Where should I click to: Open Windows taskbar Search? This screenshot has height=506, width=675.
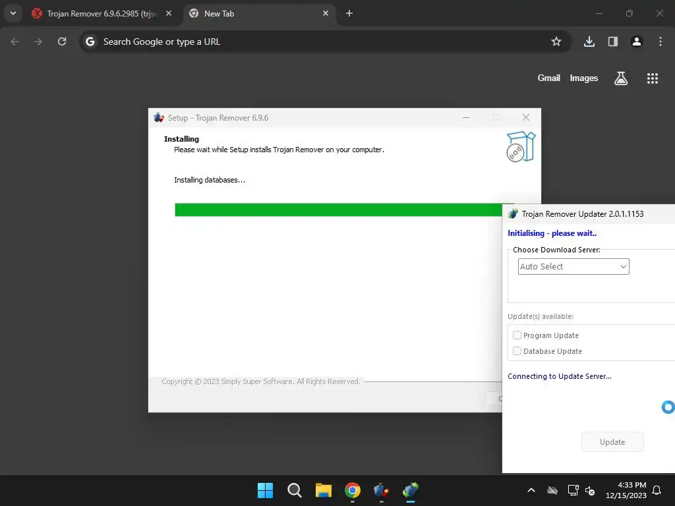pyautogui.click(x=295, y=490)
